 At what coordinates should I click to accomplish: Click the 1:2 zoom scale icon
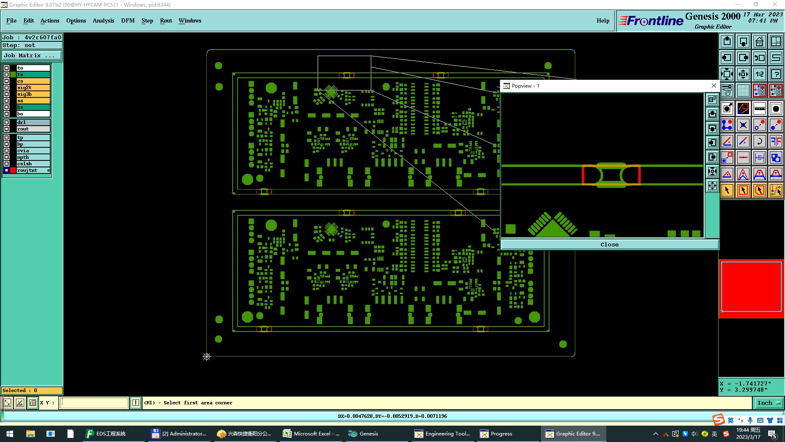point(759,74)
